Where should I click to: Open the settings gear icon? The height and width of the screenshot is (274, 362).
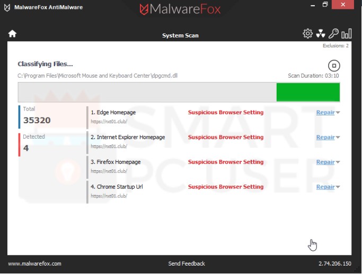point(307,34)
